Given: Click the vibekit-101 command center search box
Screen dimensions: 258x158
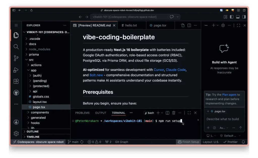Looking at the screenshot, I should (x=129, y=17).
